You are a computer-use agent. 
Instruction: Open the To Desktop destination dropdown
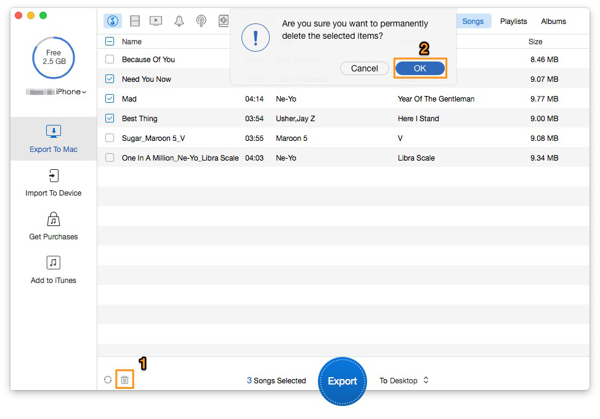click(x=404, y=380)
